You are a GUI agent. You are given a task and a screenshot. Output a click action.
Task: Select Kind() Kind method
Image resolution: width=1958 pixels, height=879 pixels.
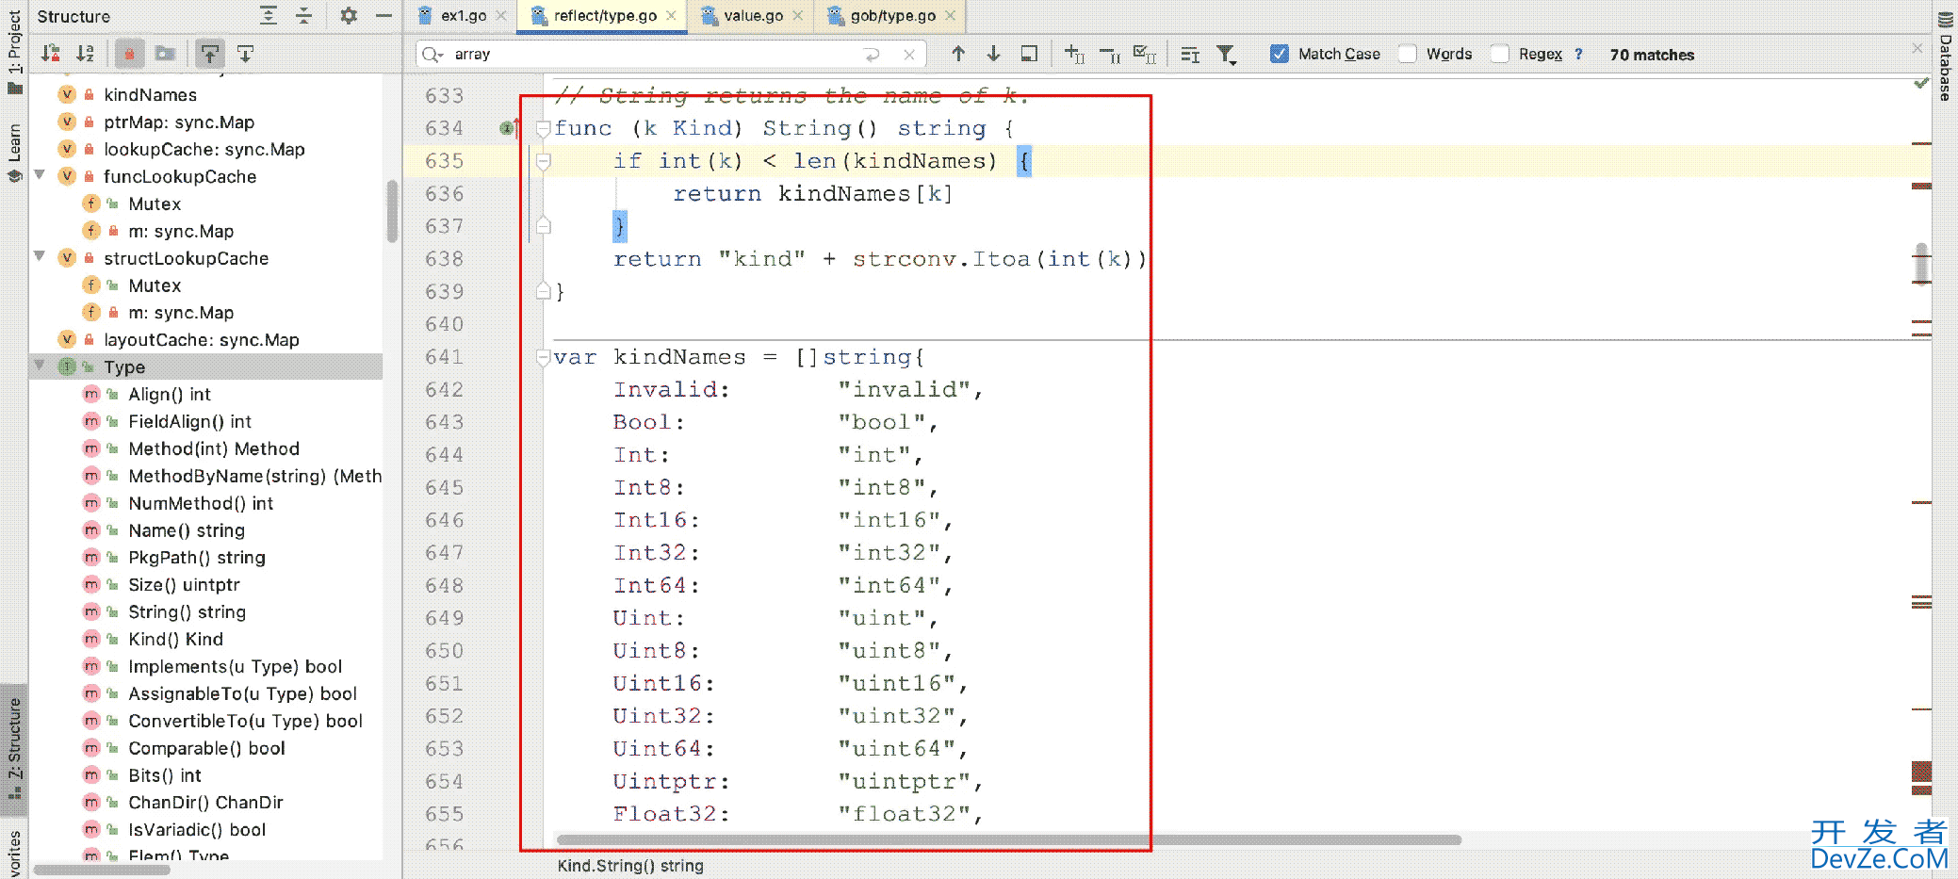click(x=175, y=639)
